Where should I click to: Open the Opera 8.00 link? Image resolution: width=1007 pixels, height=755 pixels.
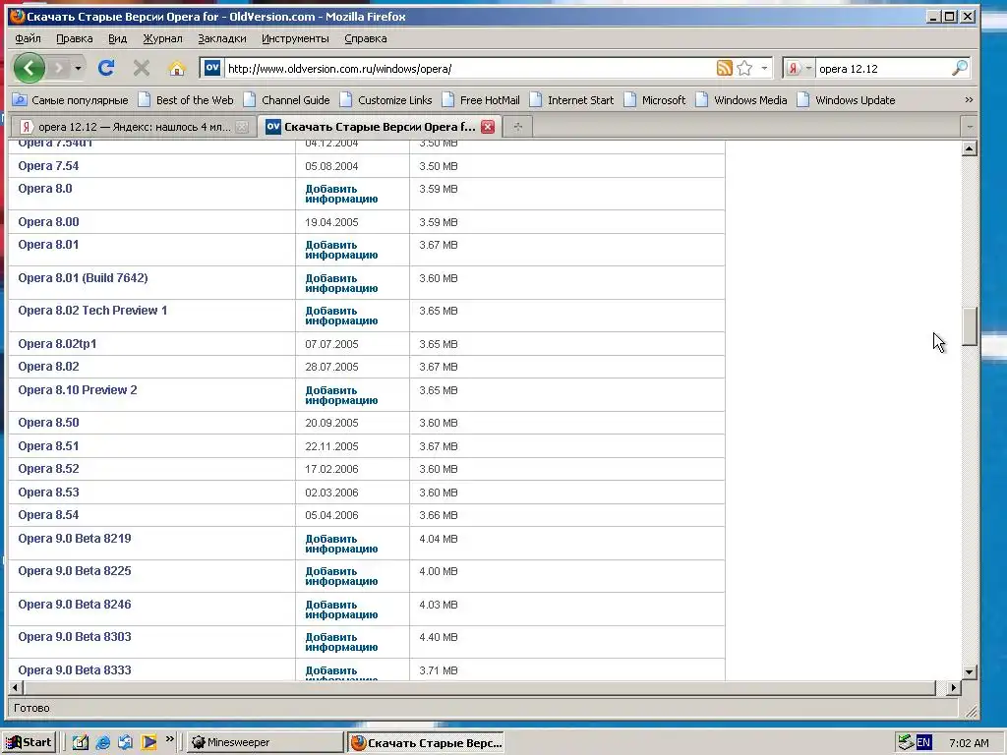point(49,221)
